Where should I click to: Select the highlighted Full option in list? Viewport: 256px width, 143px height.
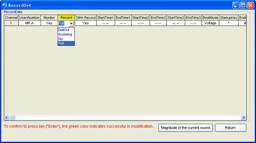pos(66,43)
